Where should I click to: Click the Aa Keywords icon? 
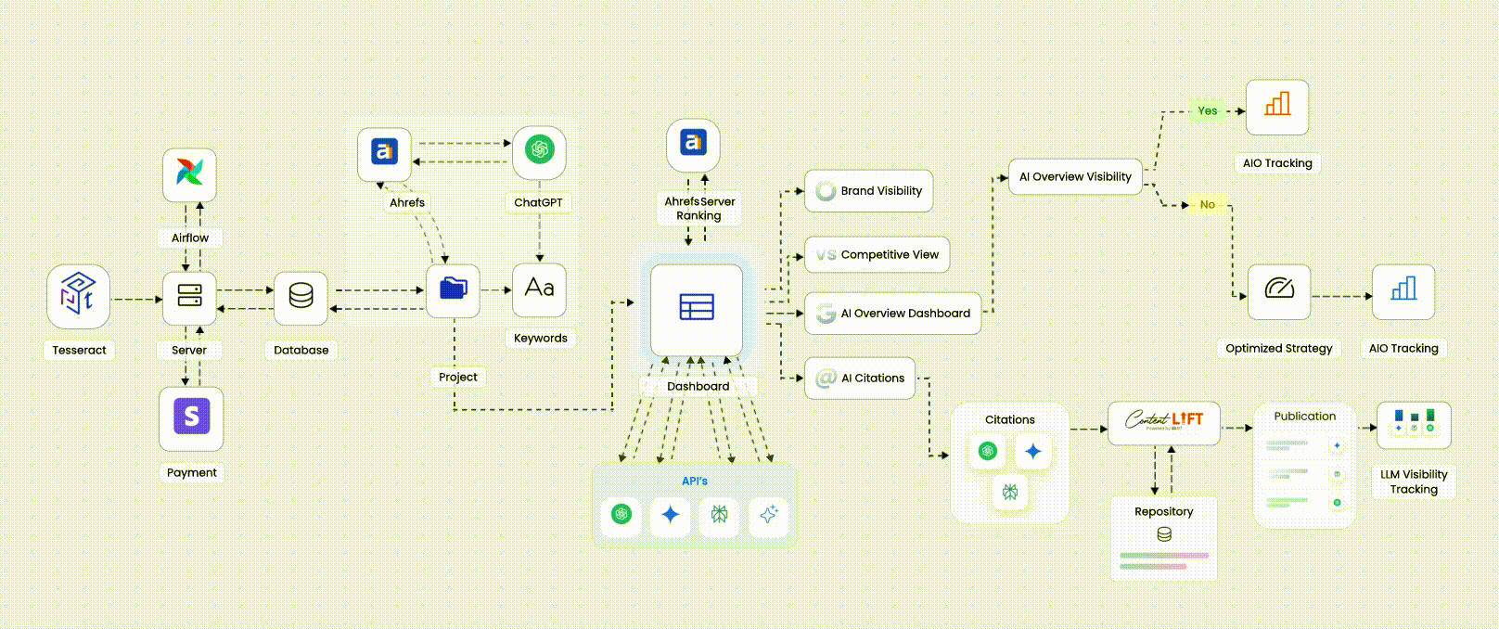coord(539,289)
